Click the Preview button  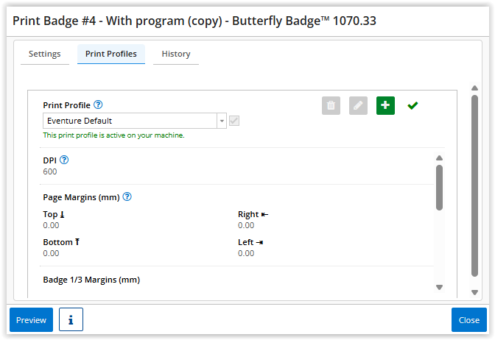(x=31, y=320)
